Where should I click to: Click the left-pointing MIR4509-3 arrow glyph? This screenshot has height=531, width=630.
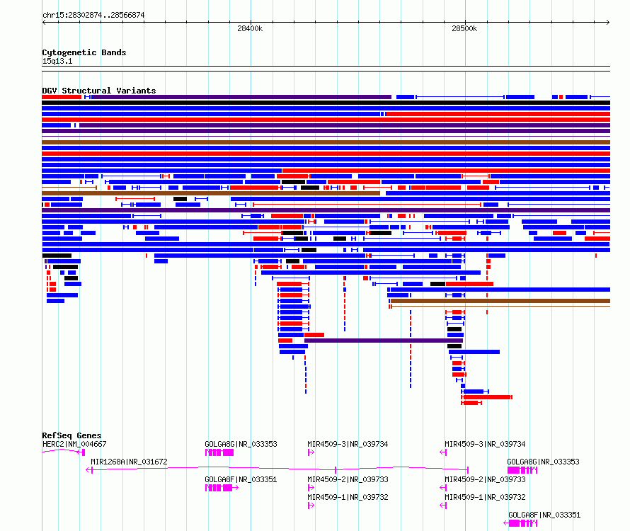point(443,452)
